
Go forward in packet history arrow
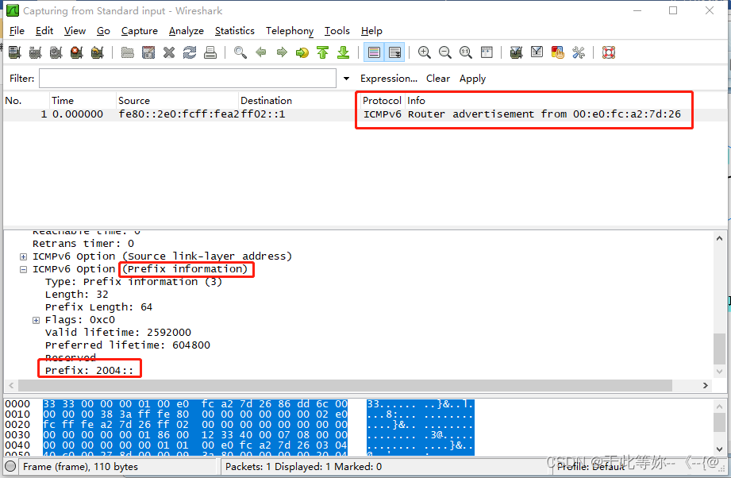282,52
